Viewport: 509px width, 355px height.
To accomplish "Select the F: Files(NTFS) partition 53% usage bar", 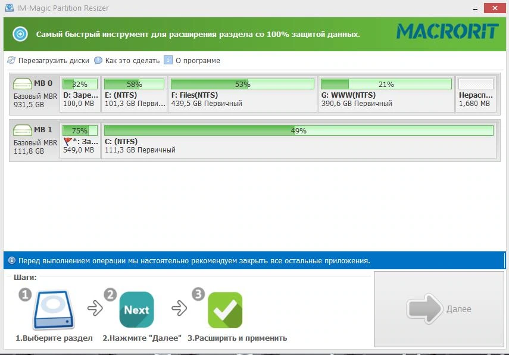I will (242, 84).
